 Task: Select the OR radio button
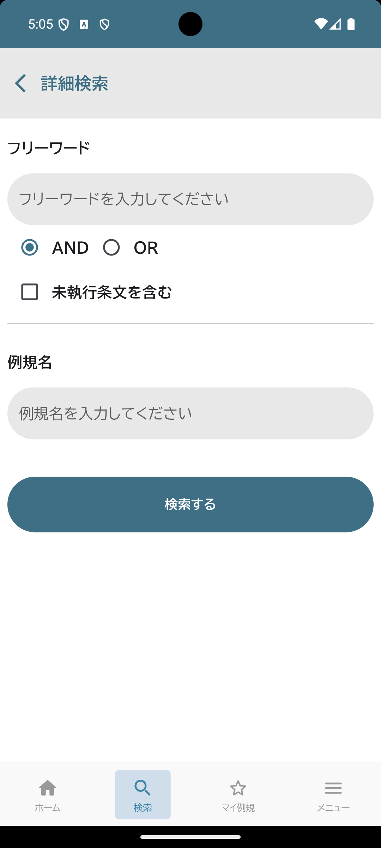click(x=111, y=247)
